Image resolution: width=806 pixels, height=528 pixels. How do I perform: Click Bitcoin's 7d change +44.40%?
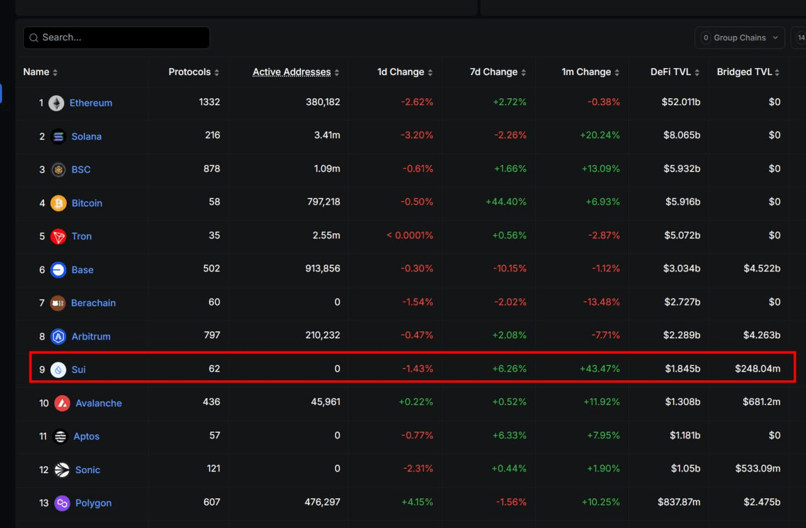(x=506, y=202)
